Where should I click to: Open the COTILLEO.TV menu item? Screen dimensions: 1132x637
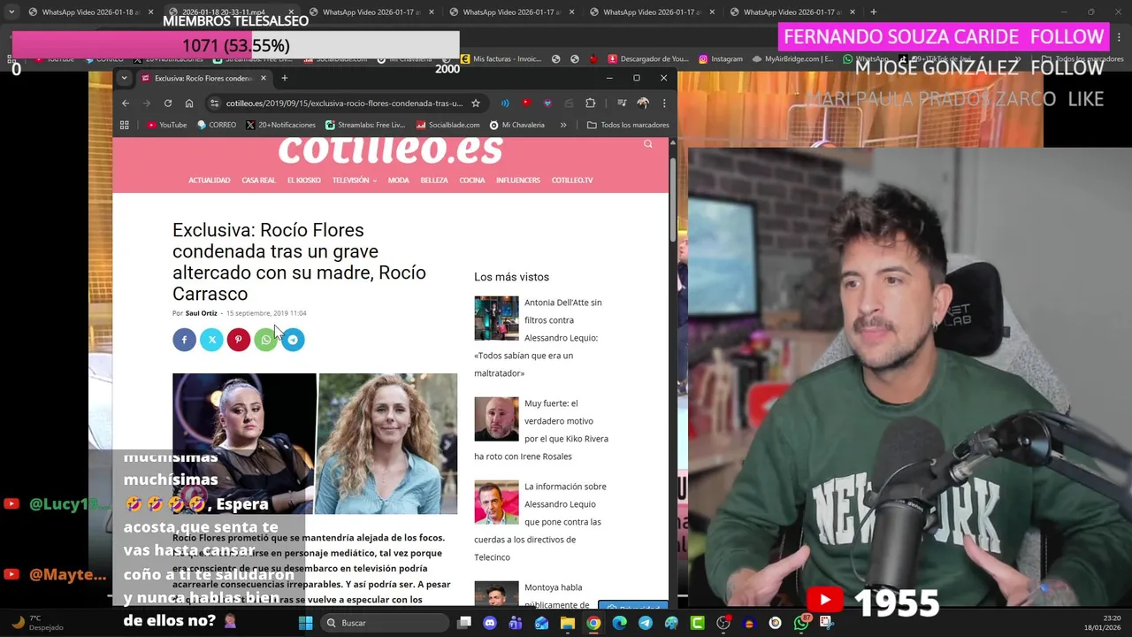click(572, 180)
